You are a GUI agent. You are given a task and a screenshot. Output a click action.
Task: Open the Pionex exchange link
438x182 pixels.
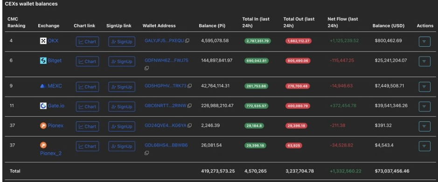click(56, 125)
